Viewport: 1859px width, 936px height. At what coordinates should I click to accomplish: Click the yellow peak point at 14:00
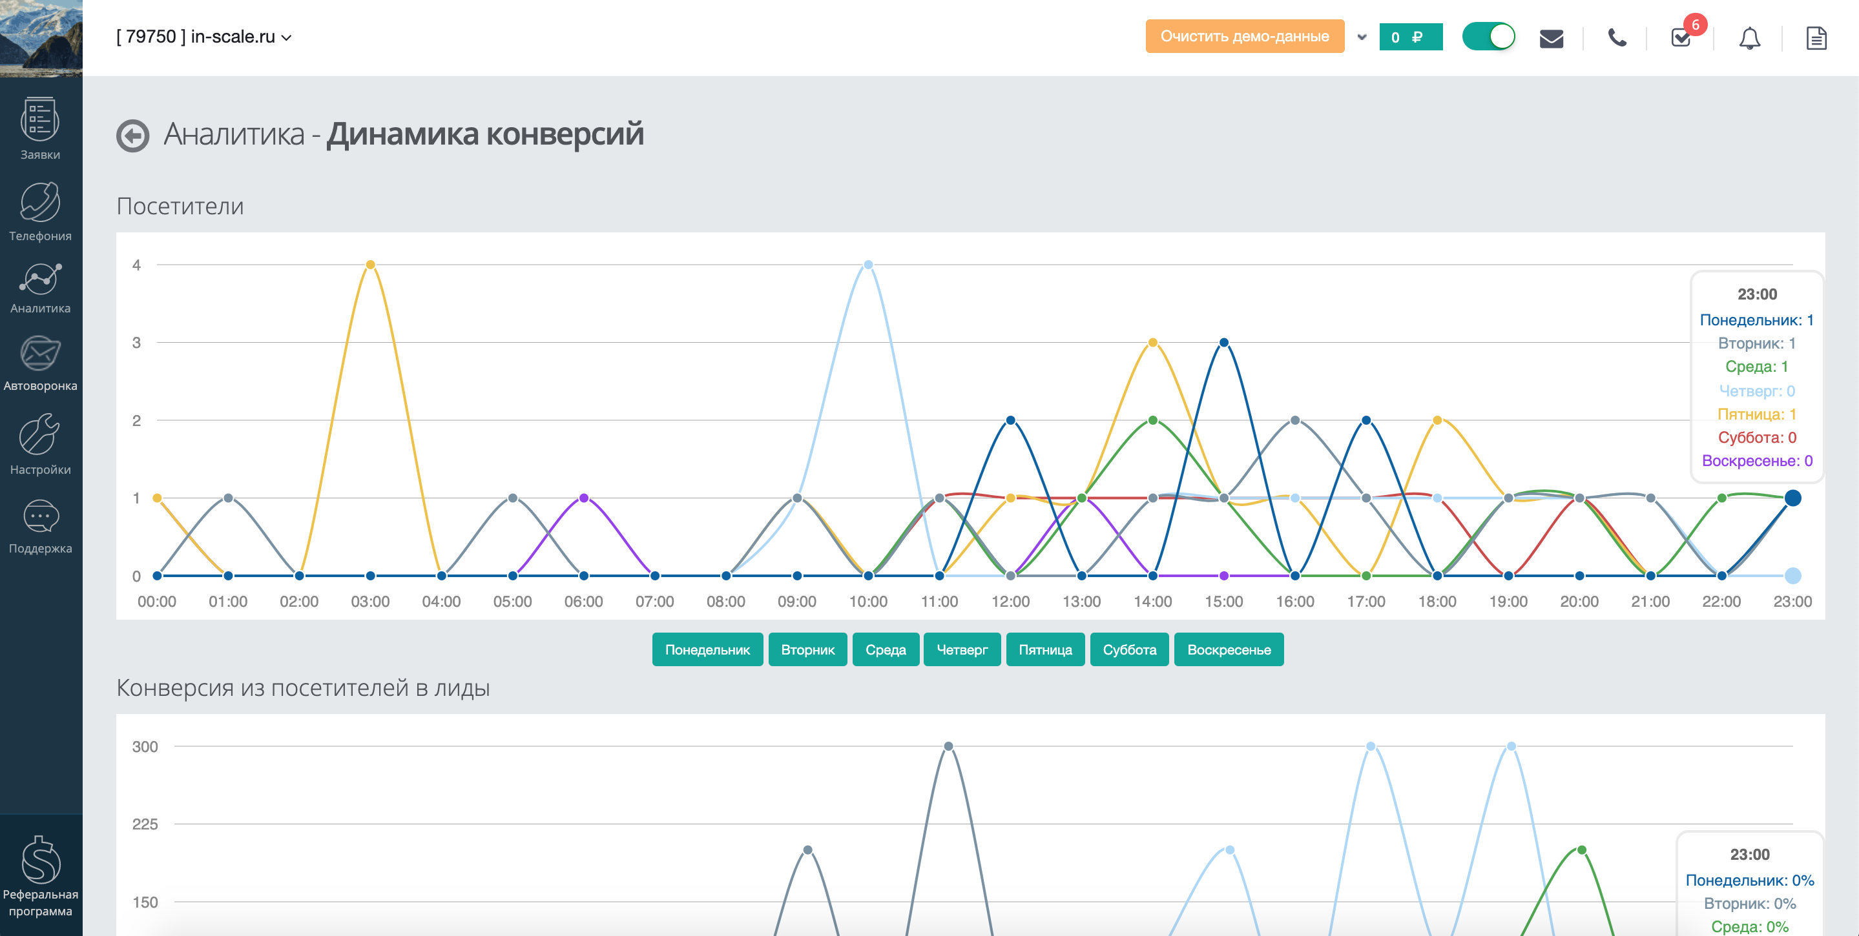[x=1152, y=343]
